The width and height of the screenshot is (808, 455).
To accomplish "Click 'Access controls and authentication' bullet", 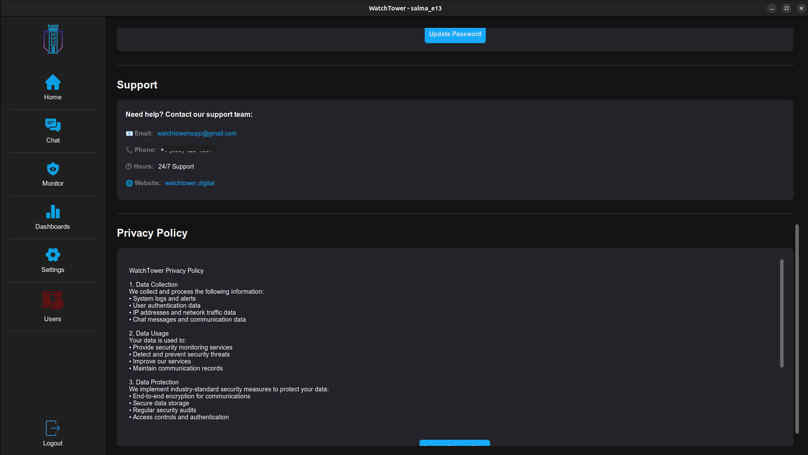I will coord(179,417).
